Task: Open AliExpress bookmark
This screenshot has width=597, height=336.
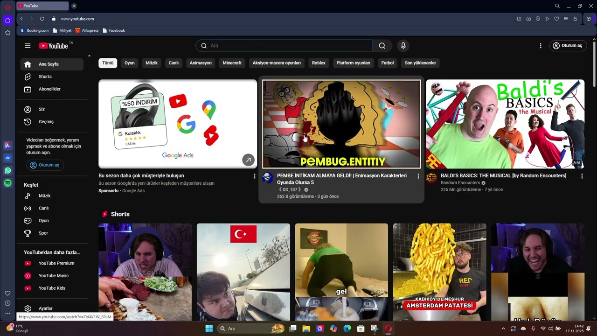Action: tap(87, 30)
